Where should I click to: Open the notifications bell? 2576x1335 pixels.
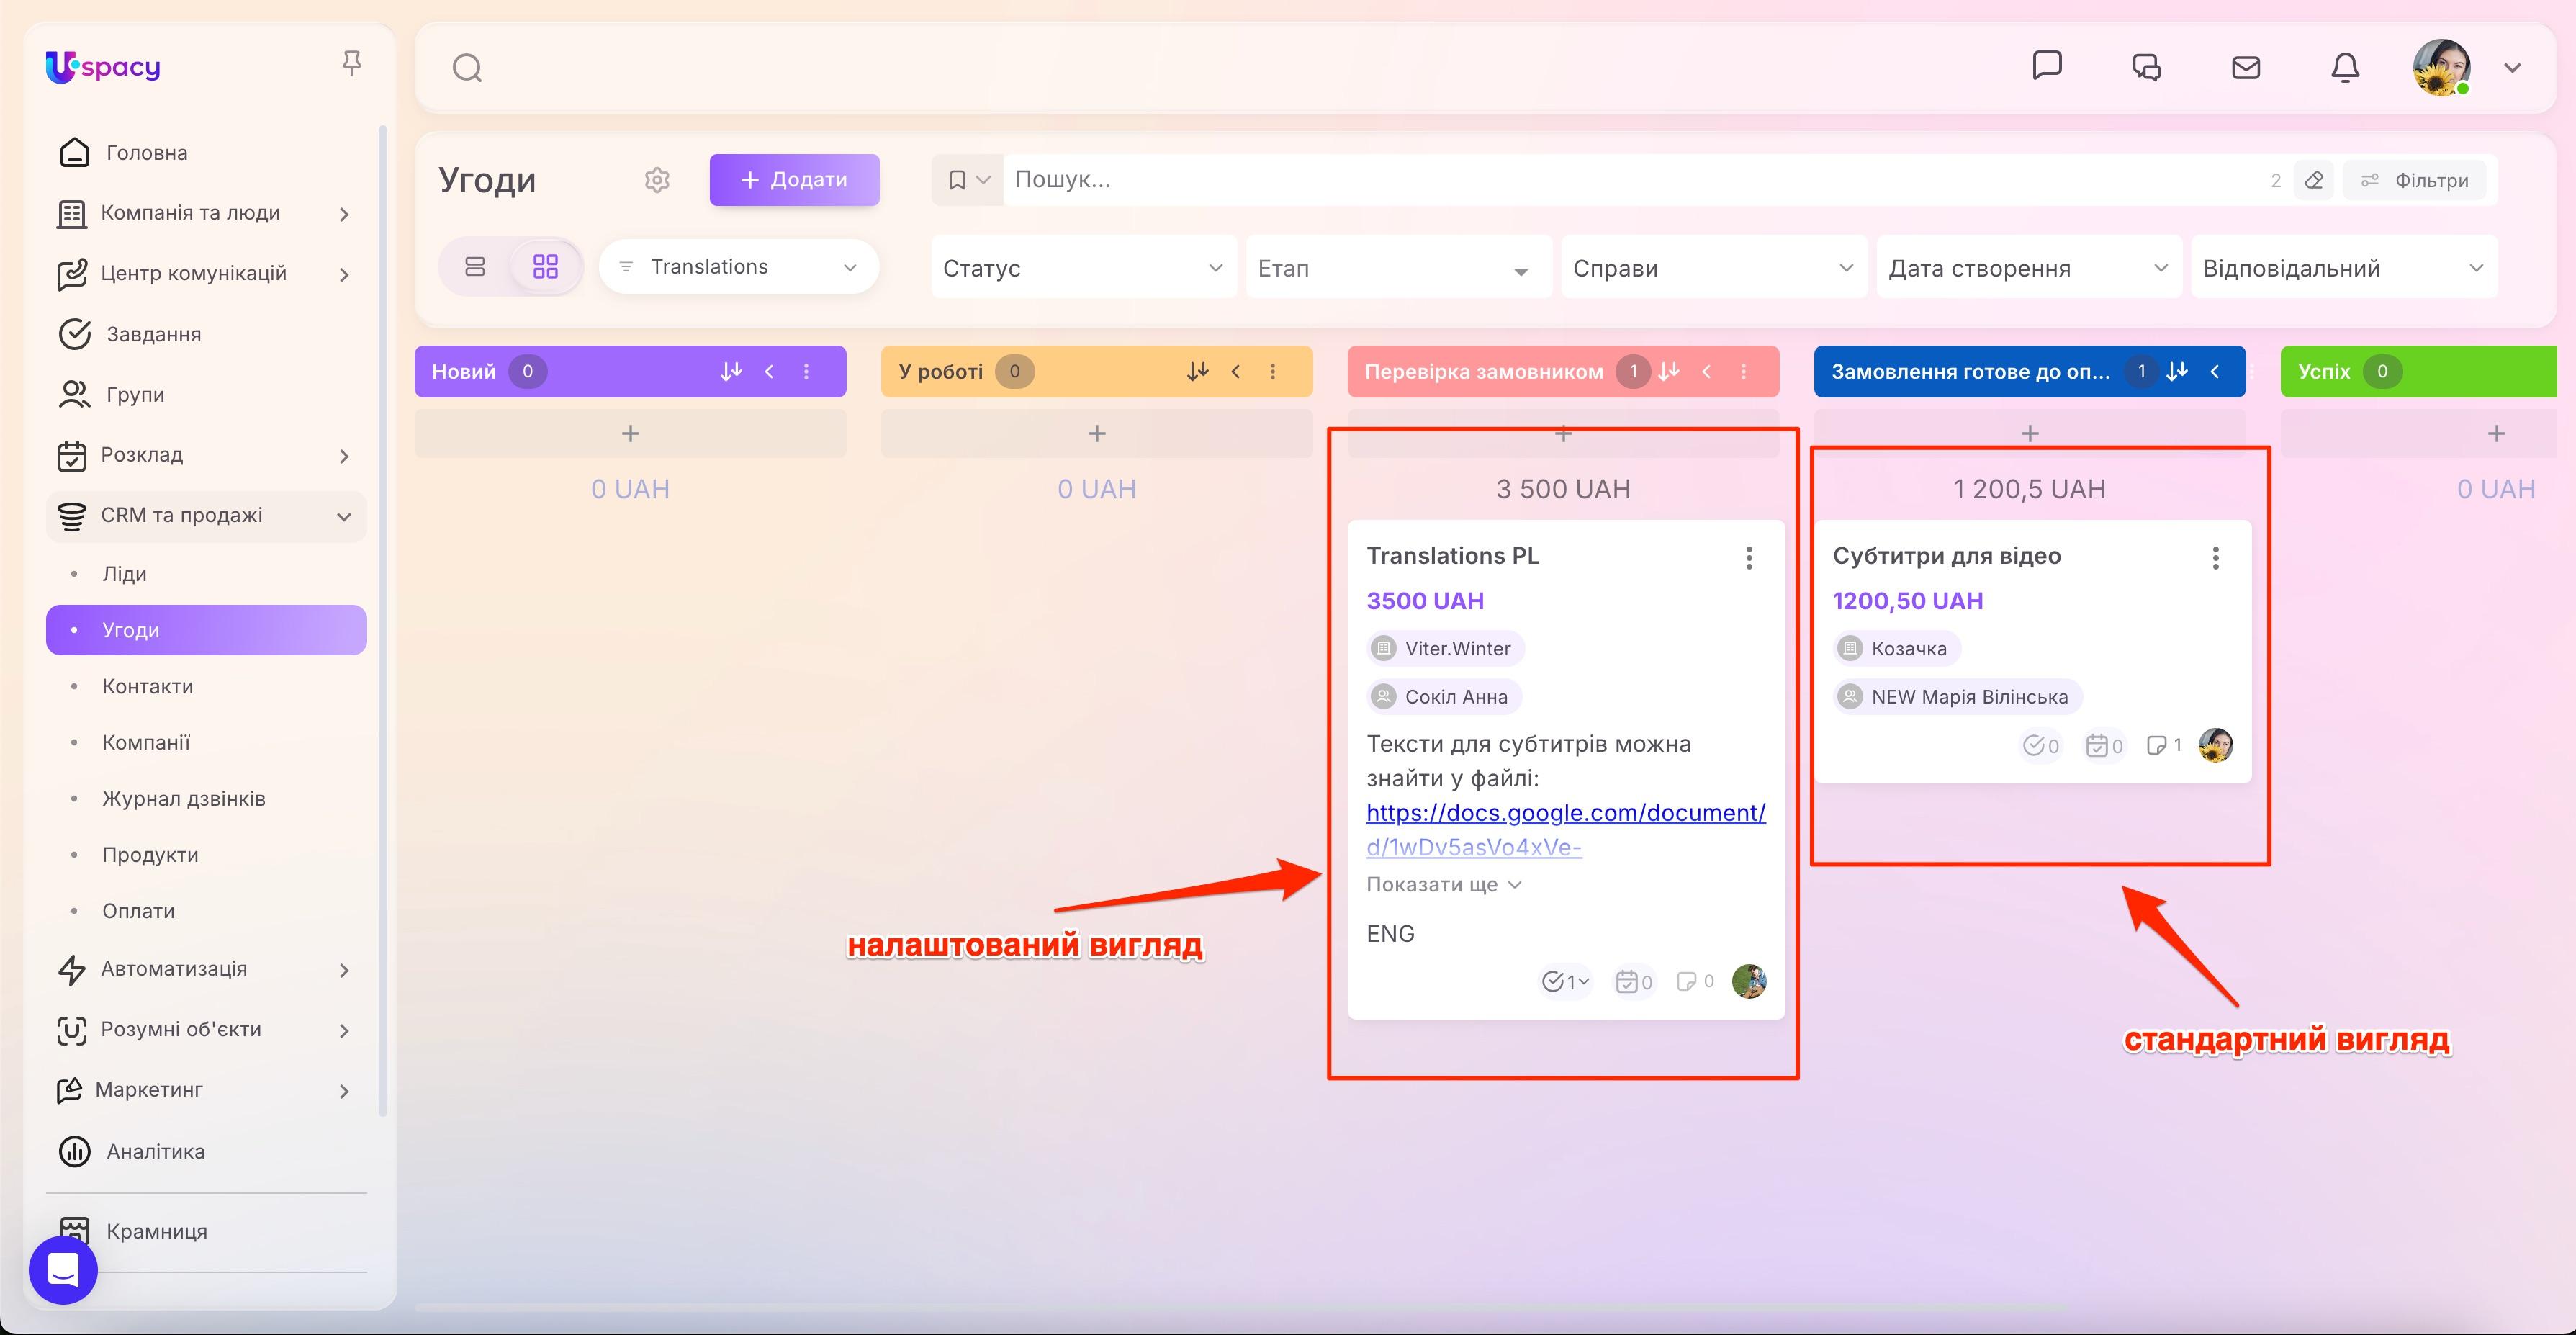tap(2345, 67)
